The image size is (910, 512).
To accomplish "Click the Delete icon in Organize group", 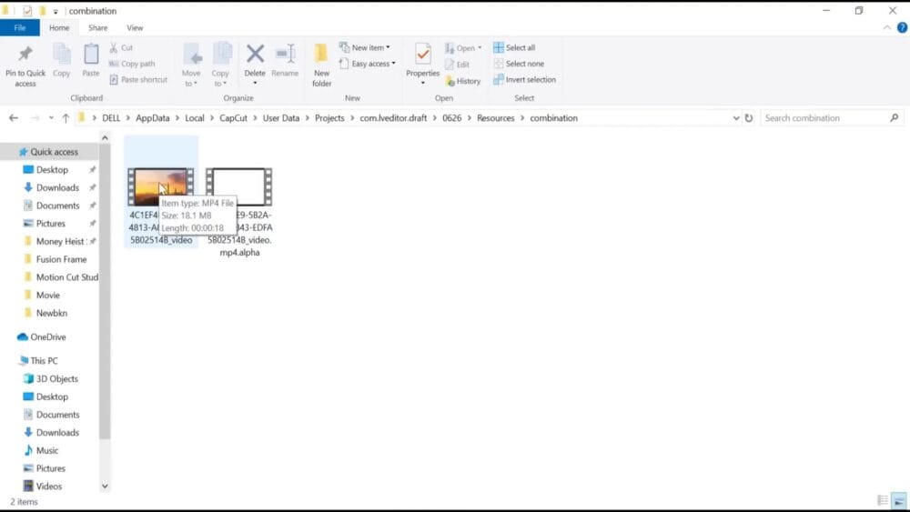I will tap(255, 55).
